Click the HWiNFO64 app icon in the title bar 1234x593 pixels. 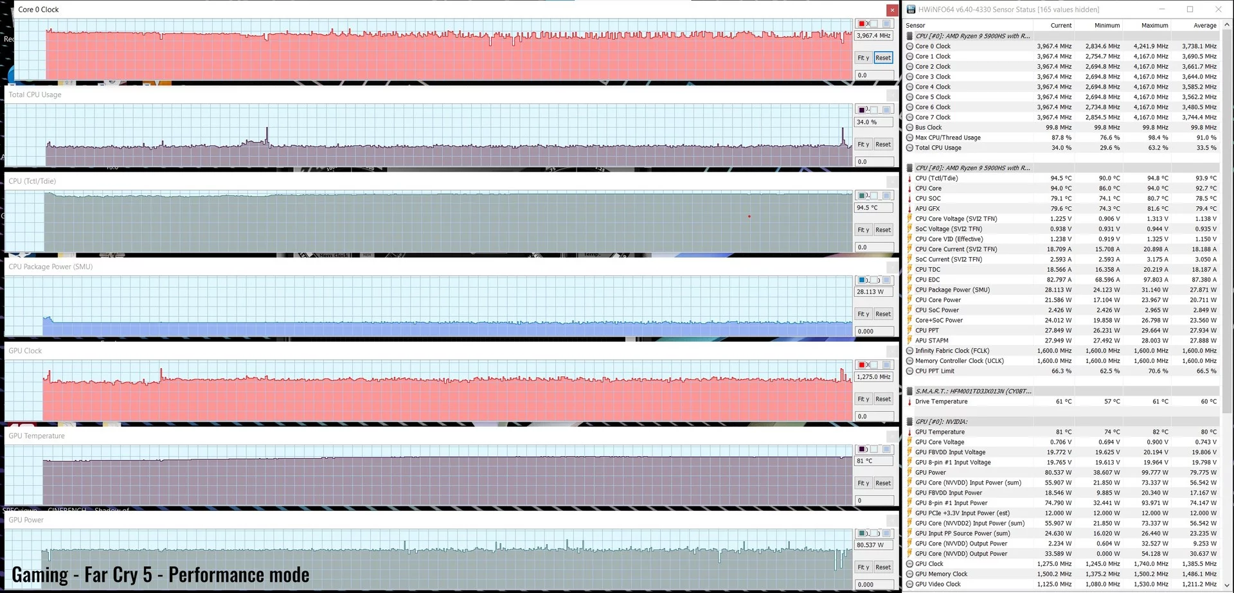(911, 10)
